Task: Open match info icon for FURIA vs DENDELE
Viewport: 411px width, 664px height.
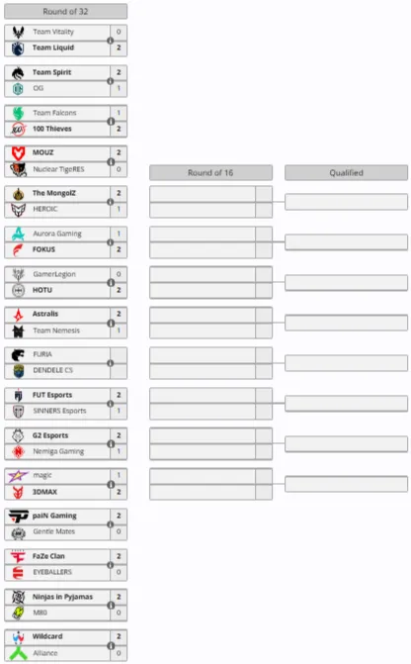Action: point(111,363)
